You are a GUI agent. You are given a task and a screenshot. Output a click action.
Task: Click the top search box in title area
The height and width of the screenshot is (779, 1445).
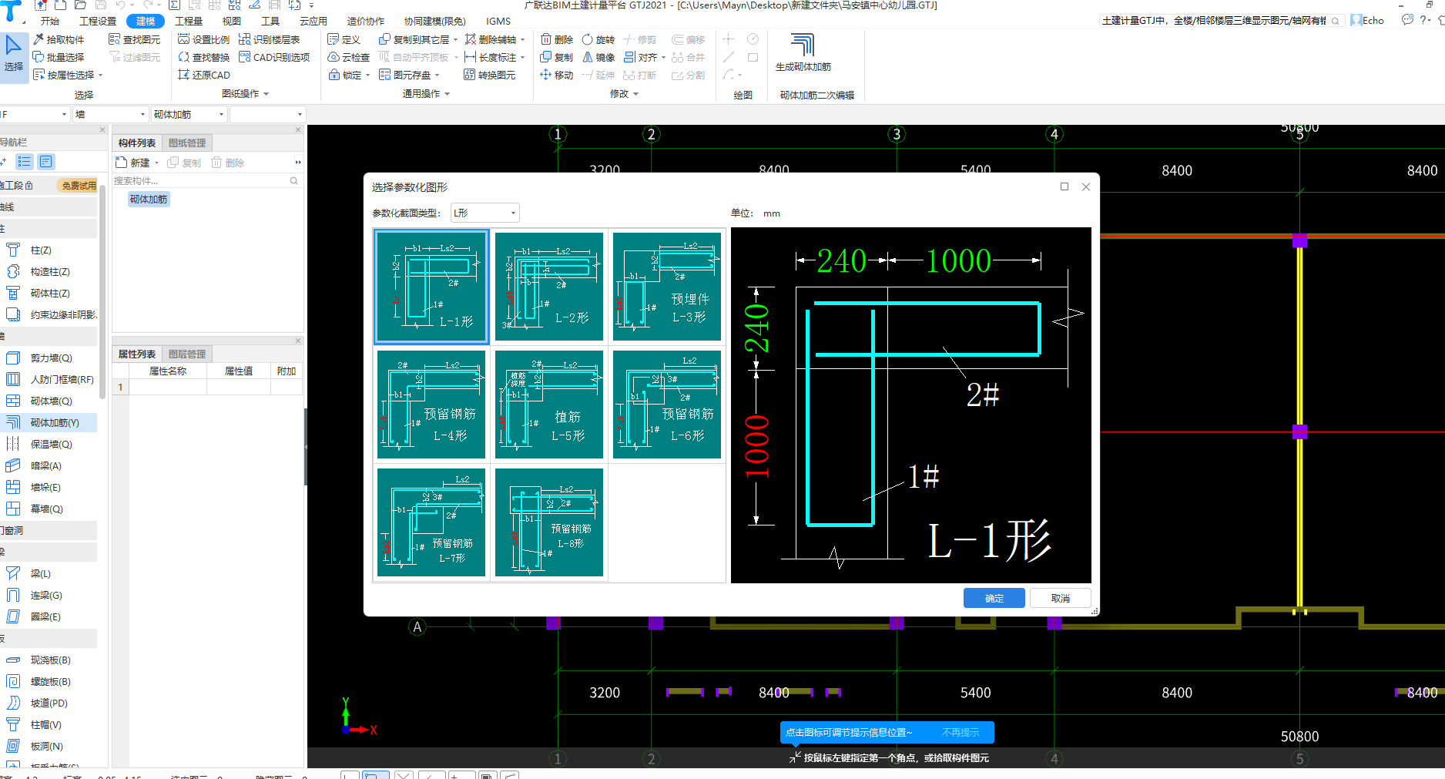tap(1222, 21)
